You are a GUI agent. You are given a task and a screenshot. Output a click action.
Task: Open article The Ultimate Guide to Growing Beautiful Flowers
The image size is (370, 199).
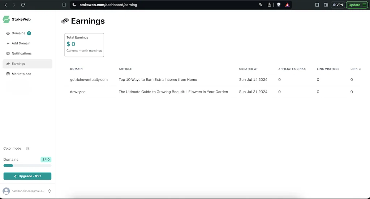pos(173,92)
